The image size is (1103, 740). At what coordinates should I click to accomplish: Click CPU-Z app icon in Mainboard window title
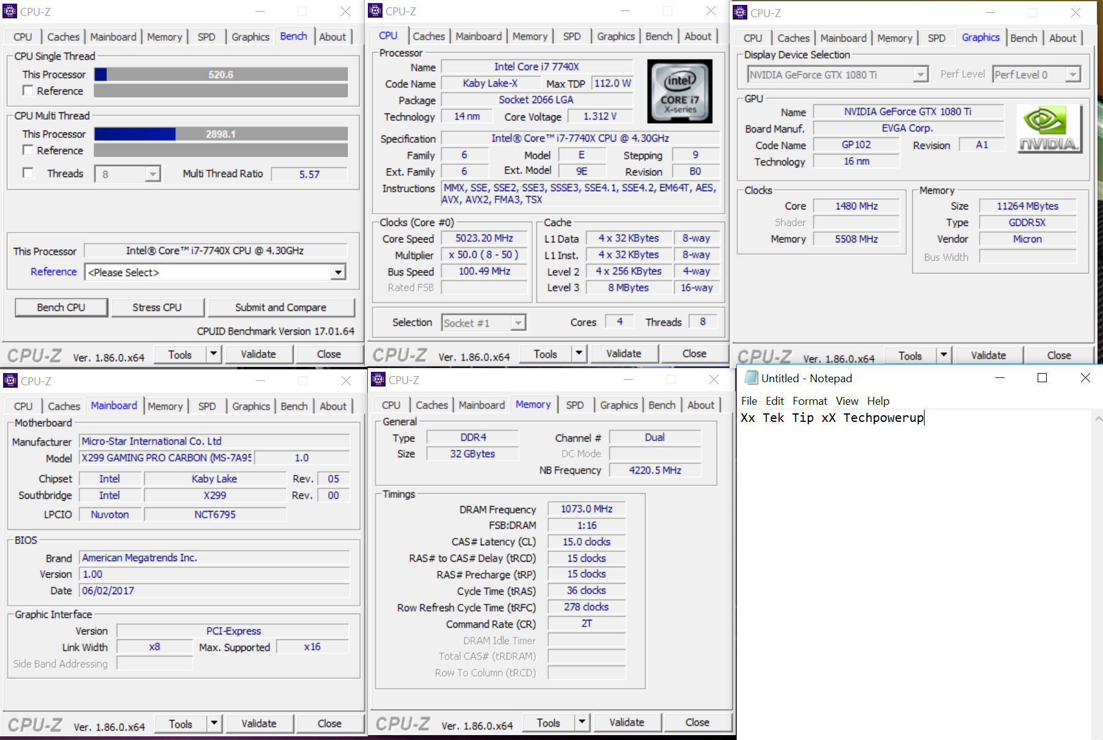(10, 381)
